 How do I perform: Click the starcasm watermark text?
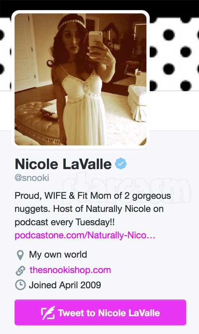(x=127, y=187)
